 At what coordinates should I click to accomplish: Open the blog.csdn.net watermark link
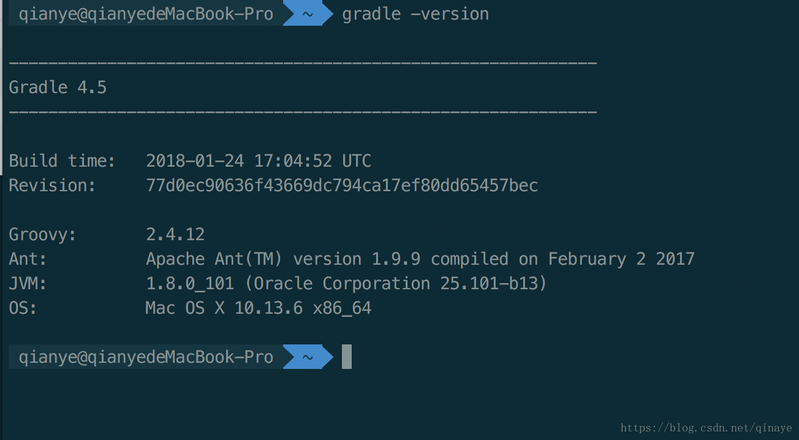click(706, 428)
